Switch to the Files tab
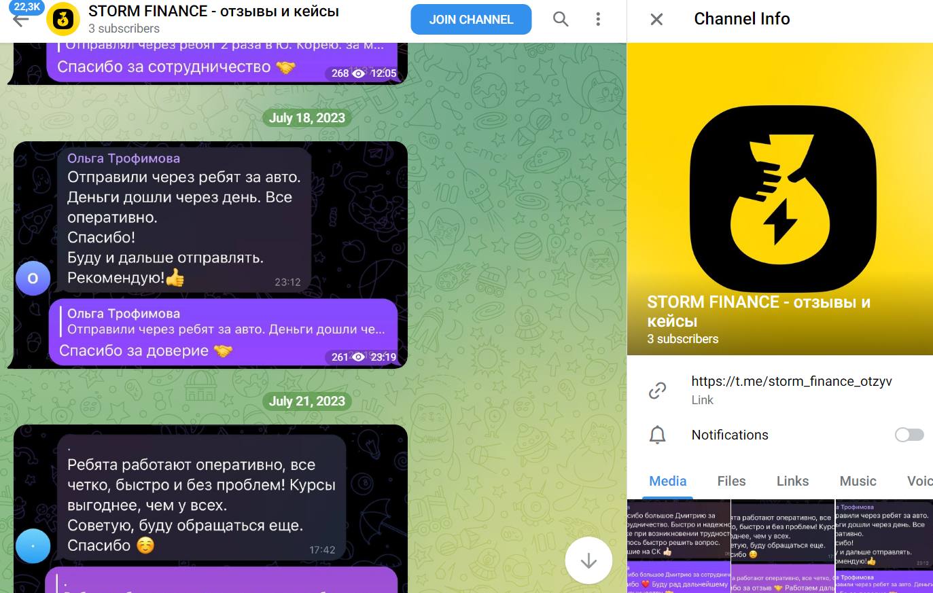This screenshot has height=593, width=933. (731, 481)
